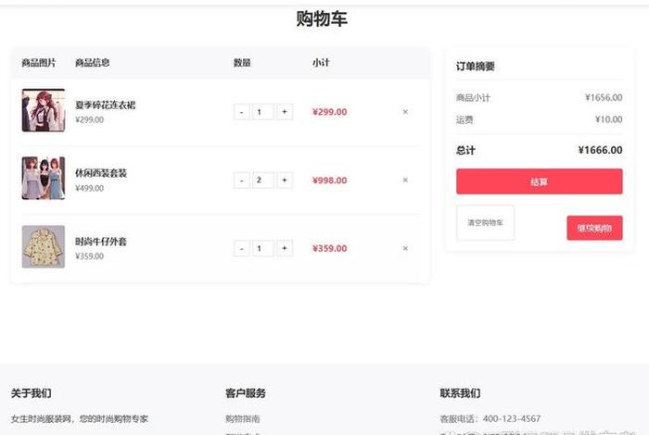This screenshot has height=435, width=649.
Task: Remove 夏季碎花连衣裙 from cart
Action: (x=405, y=112)
